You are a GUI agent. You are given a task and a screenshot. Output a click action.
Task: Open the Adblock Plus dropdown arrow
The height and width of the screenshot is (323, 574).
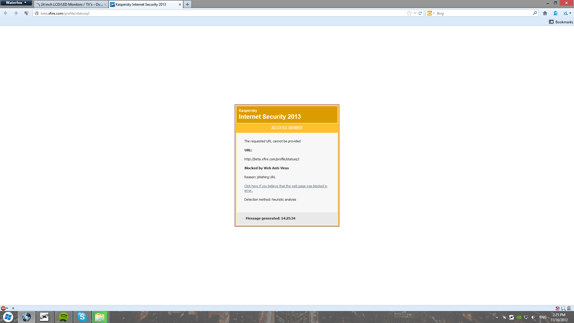[x=7, y=308]
